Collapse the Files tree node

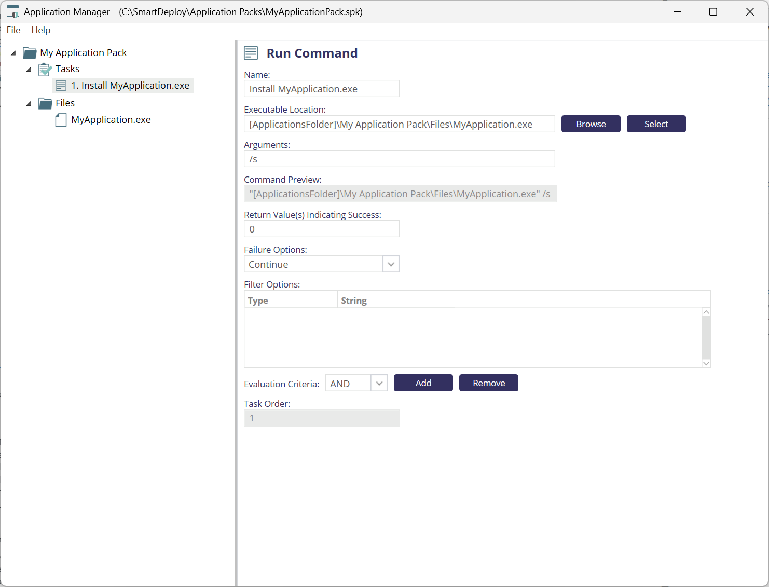[29, 103]
